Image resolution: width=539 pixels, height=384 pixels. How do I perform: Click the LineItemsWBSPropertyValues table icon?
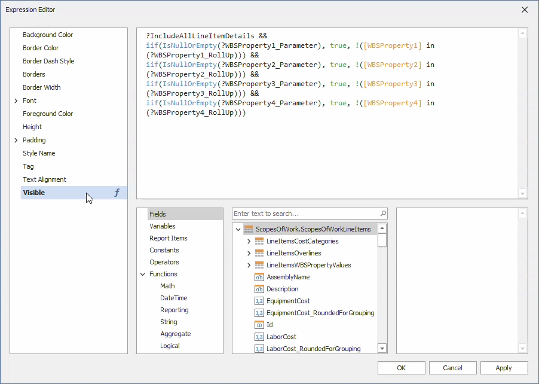point(259,266)
